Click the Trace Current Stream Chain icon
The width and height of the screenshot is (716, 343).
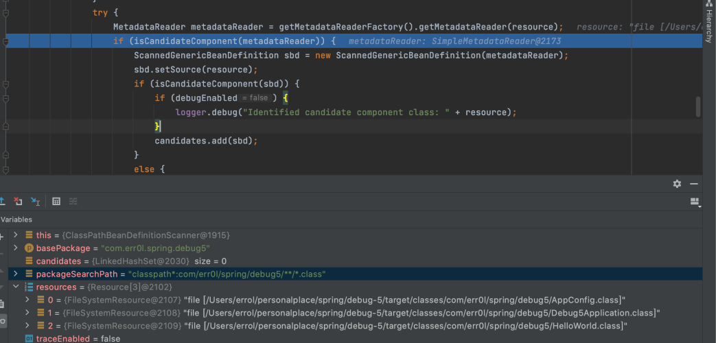point(73,202)
